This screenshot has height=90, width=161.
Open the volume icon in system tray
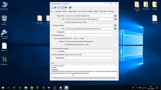145,87
